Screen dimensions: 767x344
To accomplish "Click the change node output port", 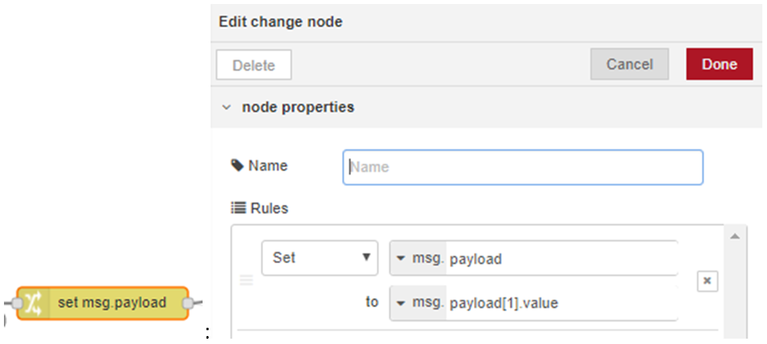I will pos(188,304).
